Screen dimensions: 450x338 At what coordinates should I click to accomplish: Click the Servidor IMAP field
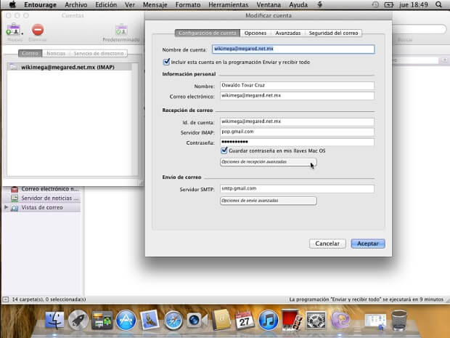coord(297,132)
